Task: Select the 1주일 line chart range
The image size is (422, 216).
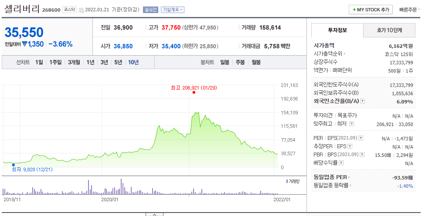Action: pyautogui.click(x=55, y=62)
